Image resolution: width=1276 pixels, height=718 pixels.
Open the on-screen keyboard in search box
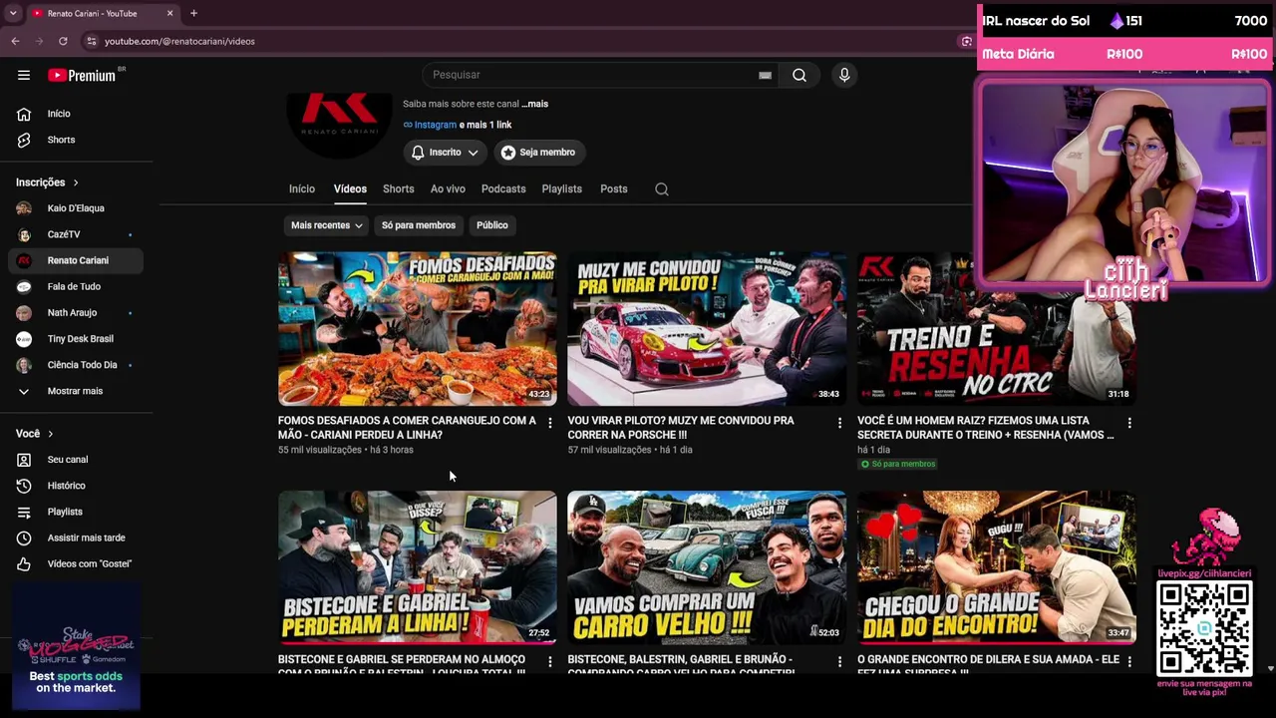765,75
